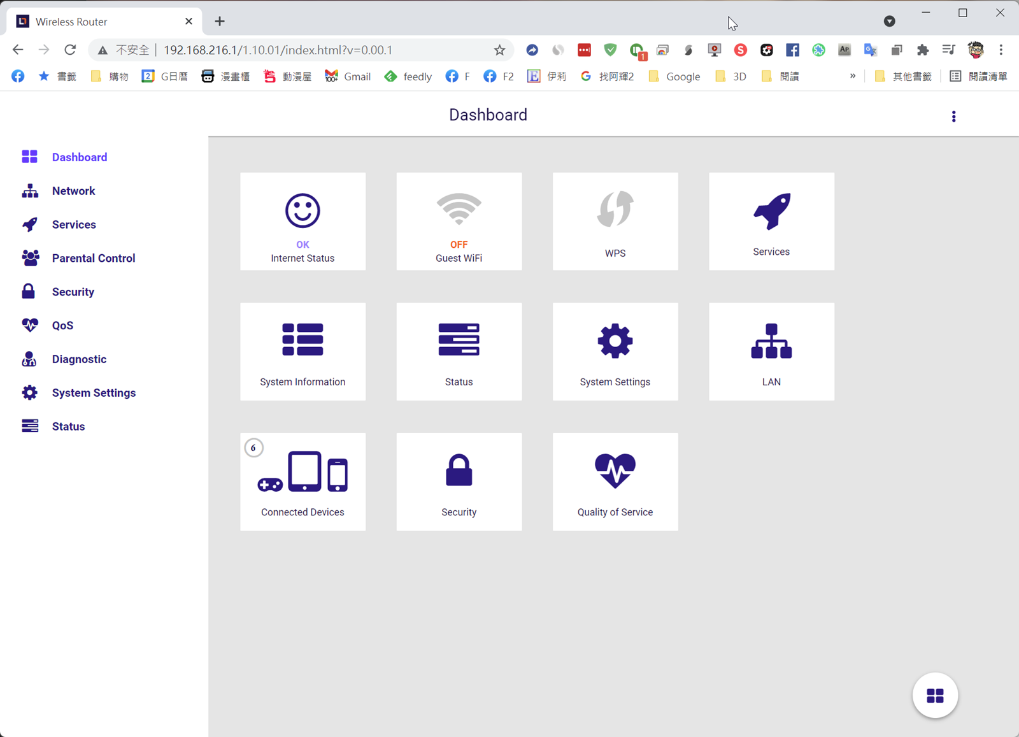Image resolution: width=1019 pixels, height=737 pixels.
Task: Click the floating grid button
Action: pos(934,696)
